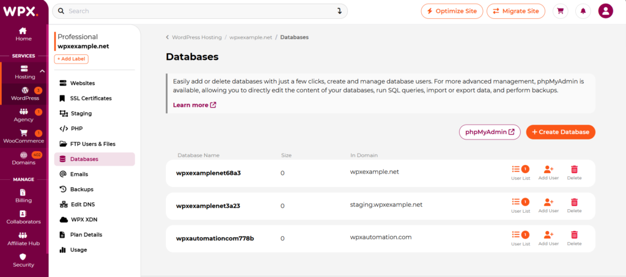626x277 pixels.
Task: Click Size column header
Action: (x=286, y=155)
